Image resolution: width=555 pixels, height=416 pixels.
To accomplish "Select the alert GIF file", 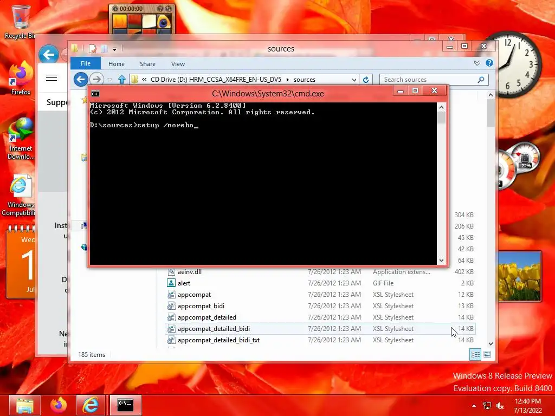I will [320, 283].
